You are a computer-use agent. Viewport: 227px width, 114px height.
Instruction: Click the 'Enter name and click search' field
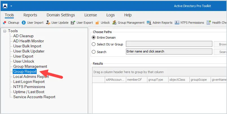[169, 52]
